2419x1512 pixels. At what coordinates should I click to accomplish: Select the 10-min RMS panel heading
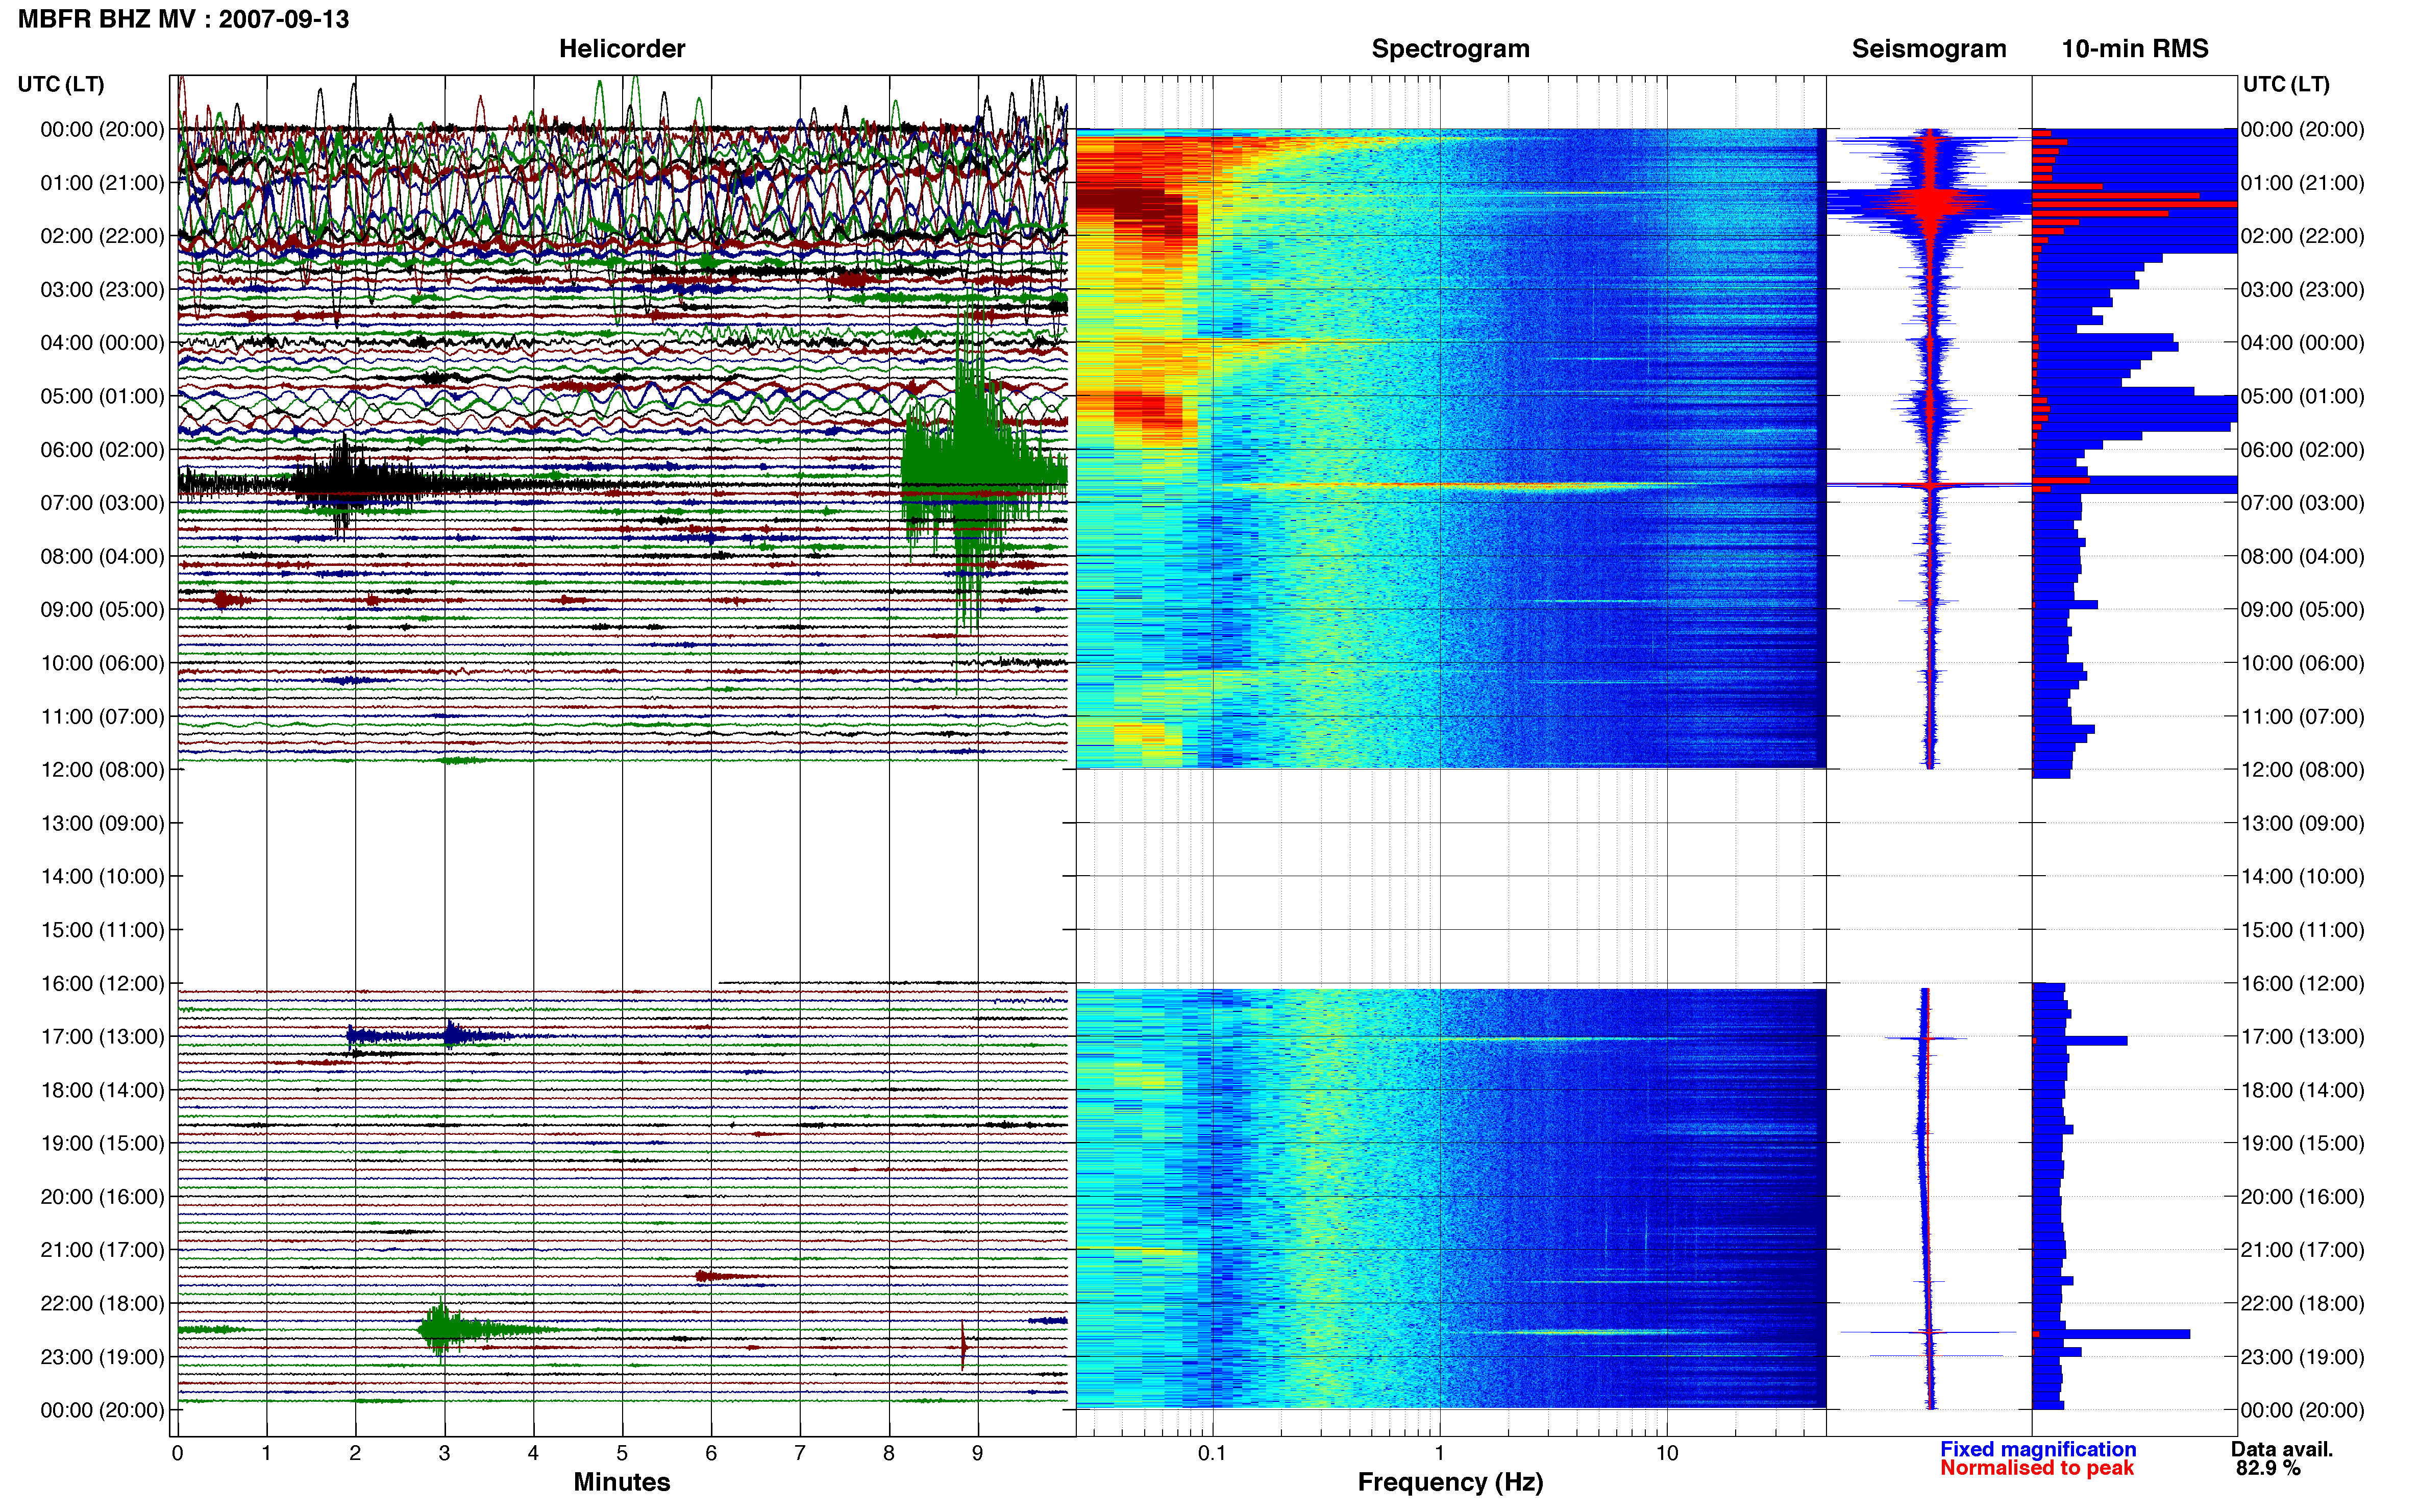click(x=2135, y=48)
